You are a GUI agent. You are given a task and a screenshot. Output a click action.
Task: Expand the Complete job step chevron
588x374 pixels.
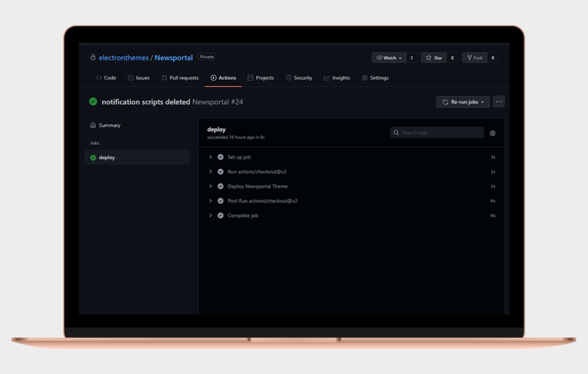[211, 215]
